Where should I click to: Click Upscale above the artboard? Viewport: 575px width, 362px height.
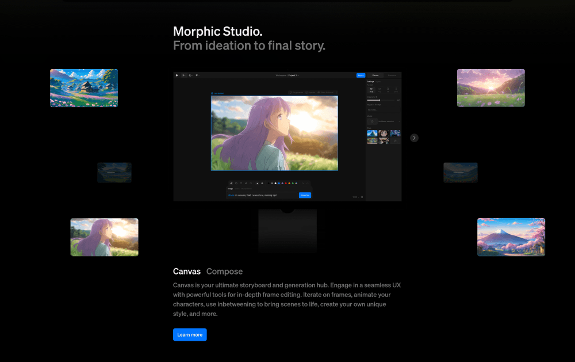click(310, 93)
